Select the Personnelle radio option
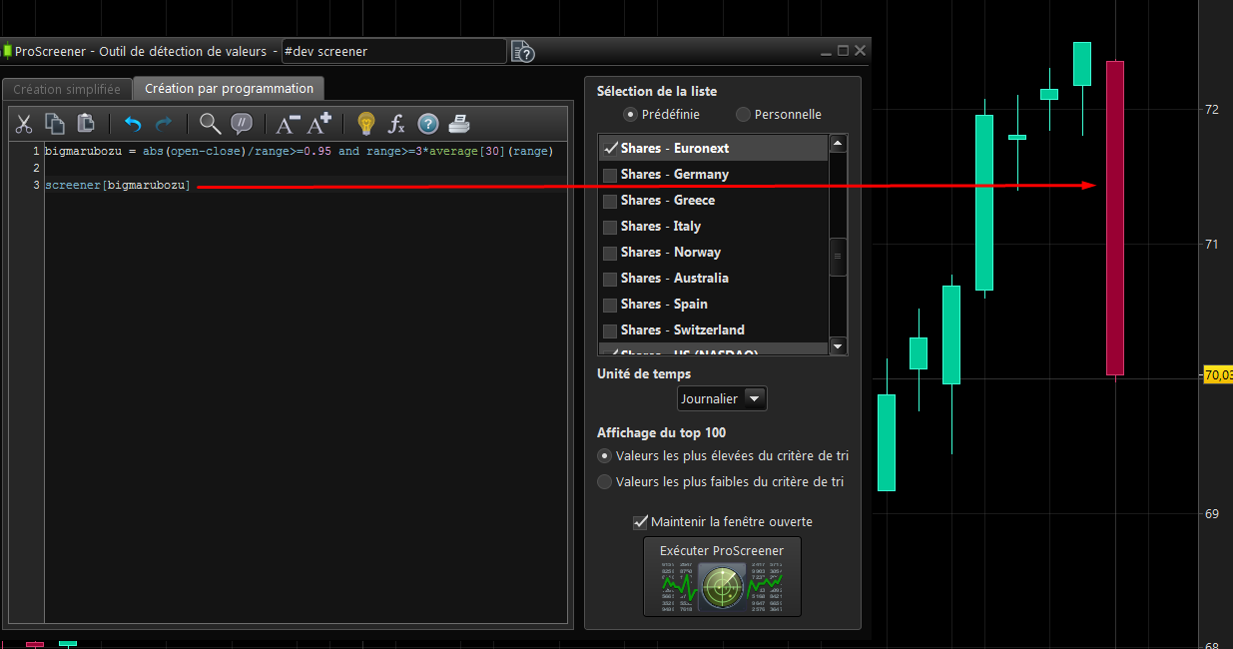The width and height of the screenshot is (1233, 649). click(x=743, y=115)
